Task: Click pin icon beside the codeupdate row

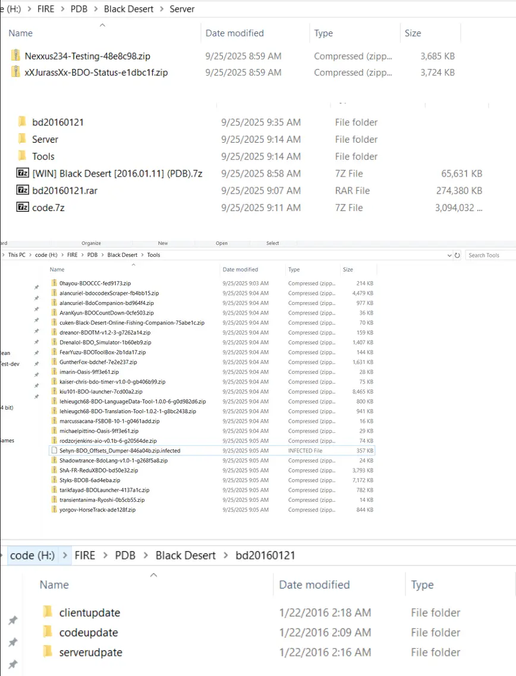Action: click(x=13, y=642)
